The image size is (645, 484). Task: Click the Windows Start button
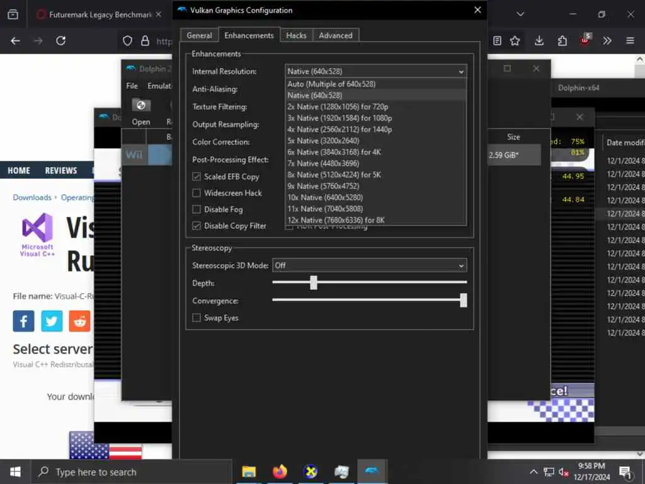(x=15, y=471)
